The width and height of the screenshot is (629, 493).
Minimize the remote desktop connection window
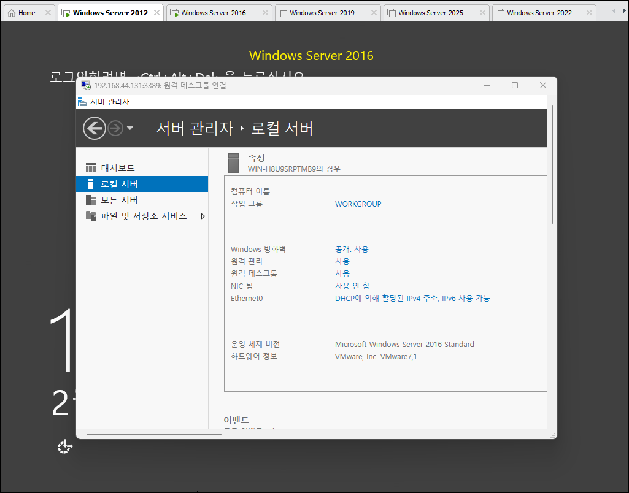[487, 85]
